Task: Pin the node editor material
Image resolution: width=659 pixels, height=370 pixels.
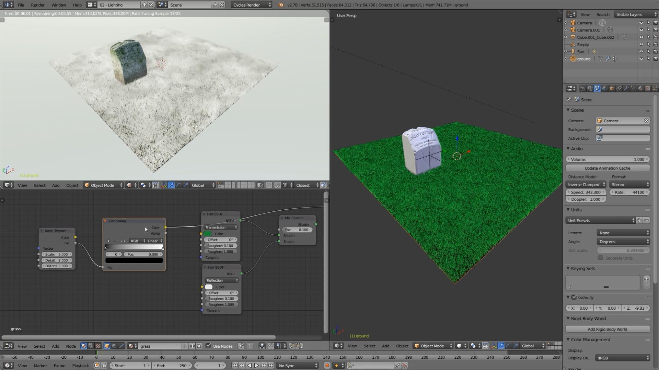Action: pos(241,346)
